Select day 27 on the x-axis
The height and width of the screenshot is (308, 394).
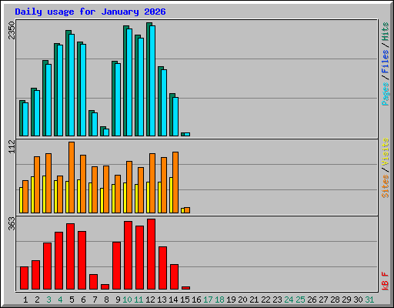(323, 300)
